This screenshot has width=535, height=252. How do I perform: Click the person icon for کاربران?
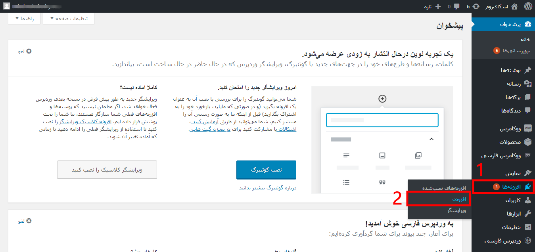coord(527,200)
